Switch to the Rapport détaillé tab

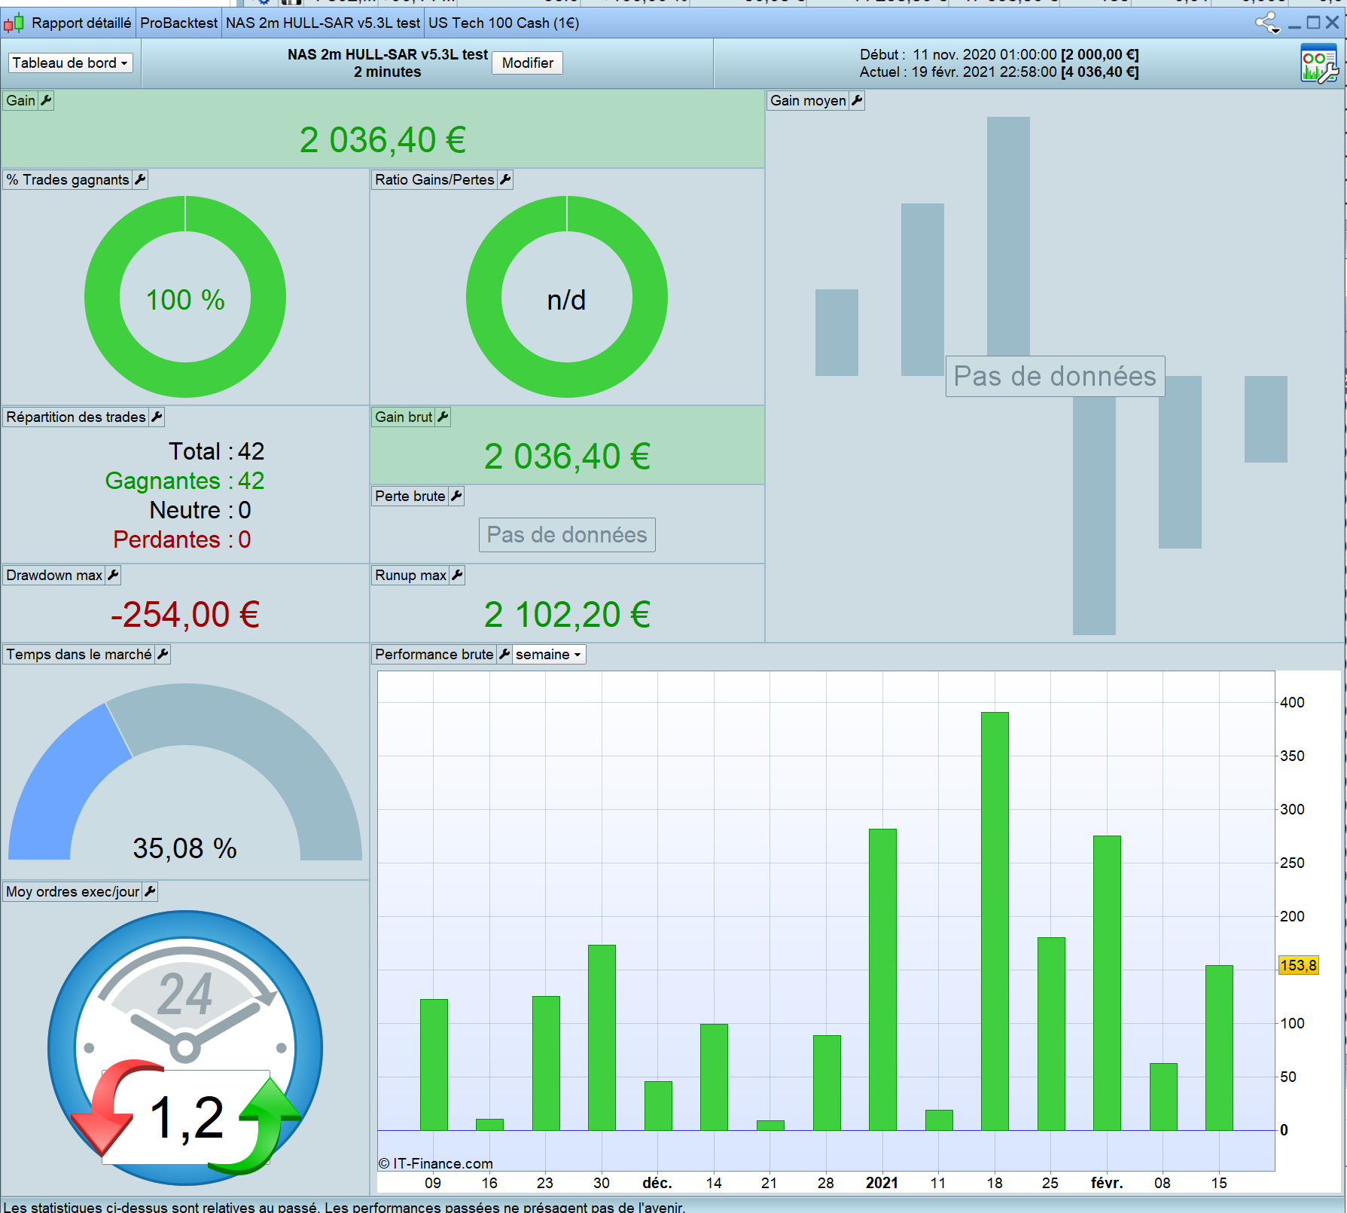coord(81,23)
